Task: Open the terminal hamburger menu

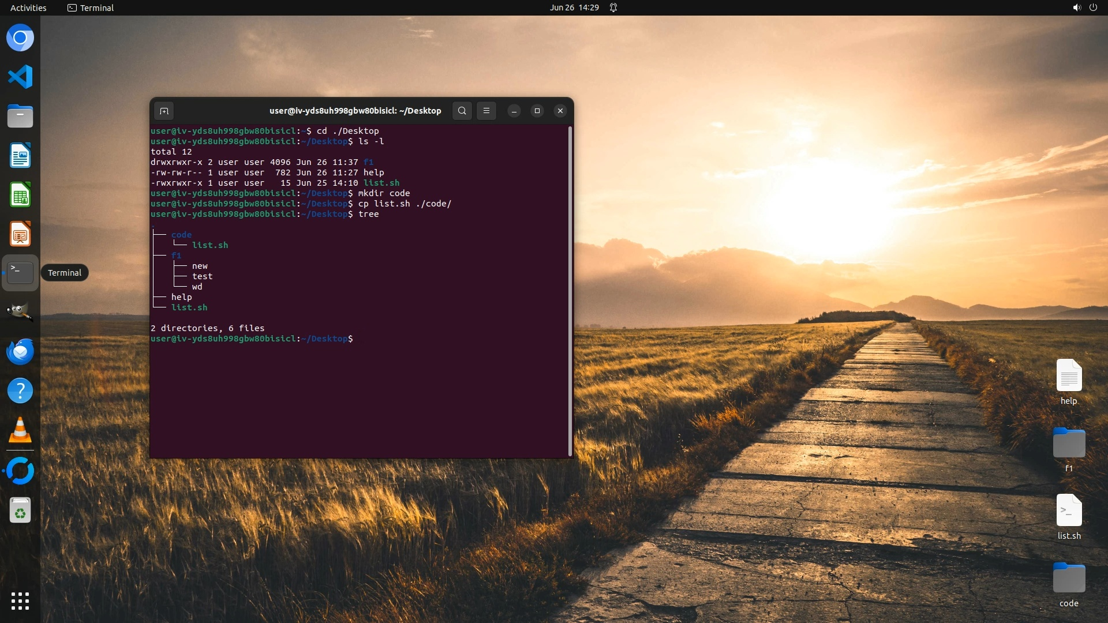Action: click(x=486, y=111)
